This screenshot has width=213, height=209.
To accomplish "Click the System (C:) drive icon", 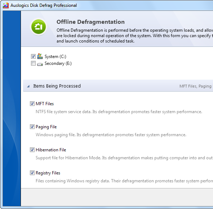I will pyautogui.click(x=40, y=56).
